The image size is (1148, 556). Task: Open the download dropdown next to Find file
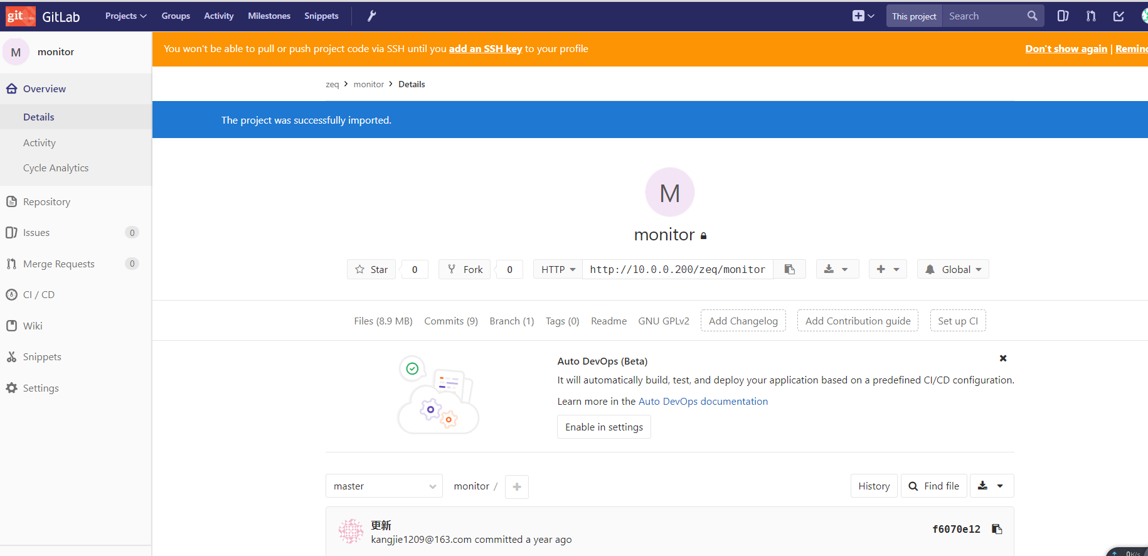tap(992, 486)
